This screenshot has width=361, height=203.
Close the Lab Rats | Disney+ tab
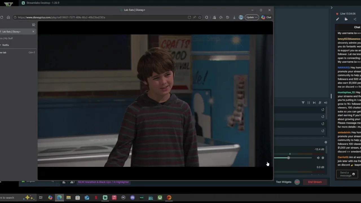[33, 31]
